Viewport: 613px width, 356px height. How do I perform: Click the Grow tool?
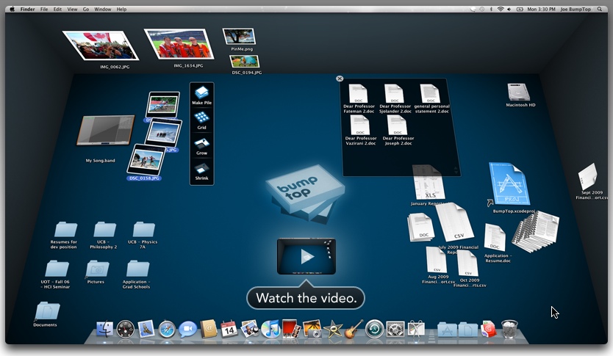click(x=201, y=146)
